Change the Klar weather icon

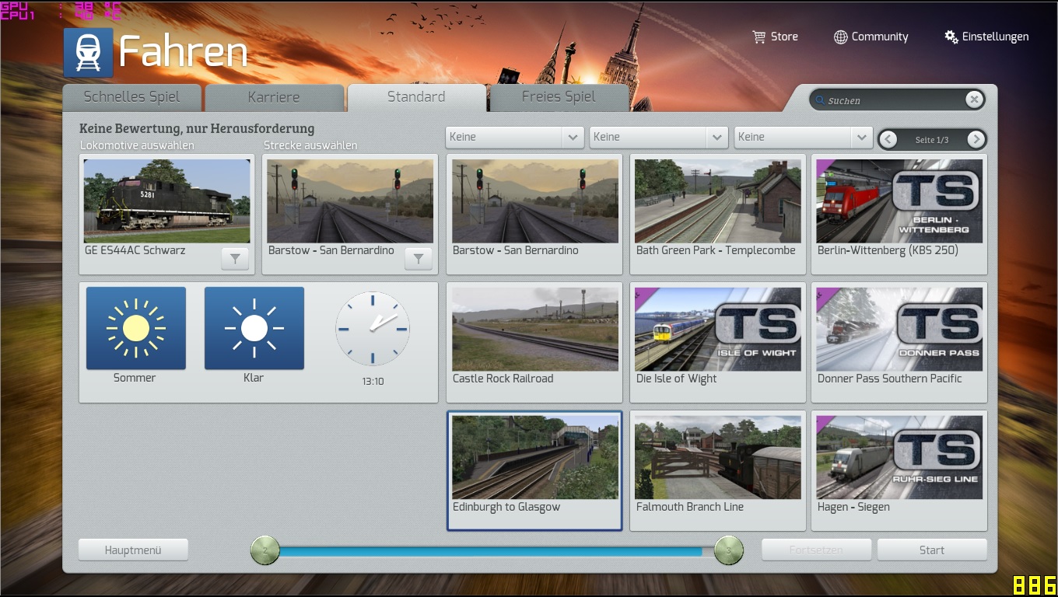[254, 328]
